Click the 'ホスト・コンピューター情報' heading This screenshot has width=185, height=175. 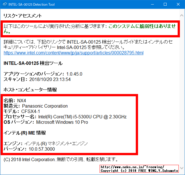click(x=30, y=90)
